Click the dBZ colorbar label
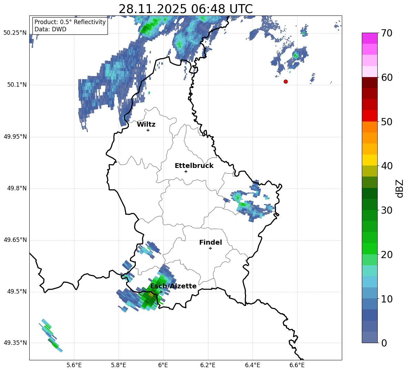 point(399,188)
